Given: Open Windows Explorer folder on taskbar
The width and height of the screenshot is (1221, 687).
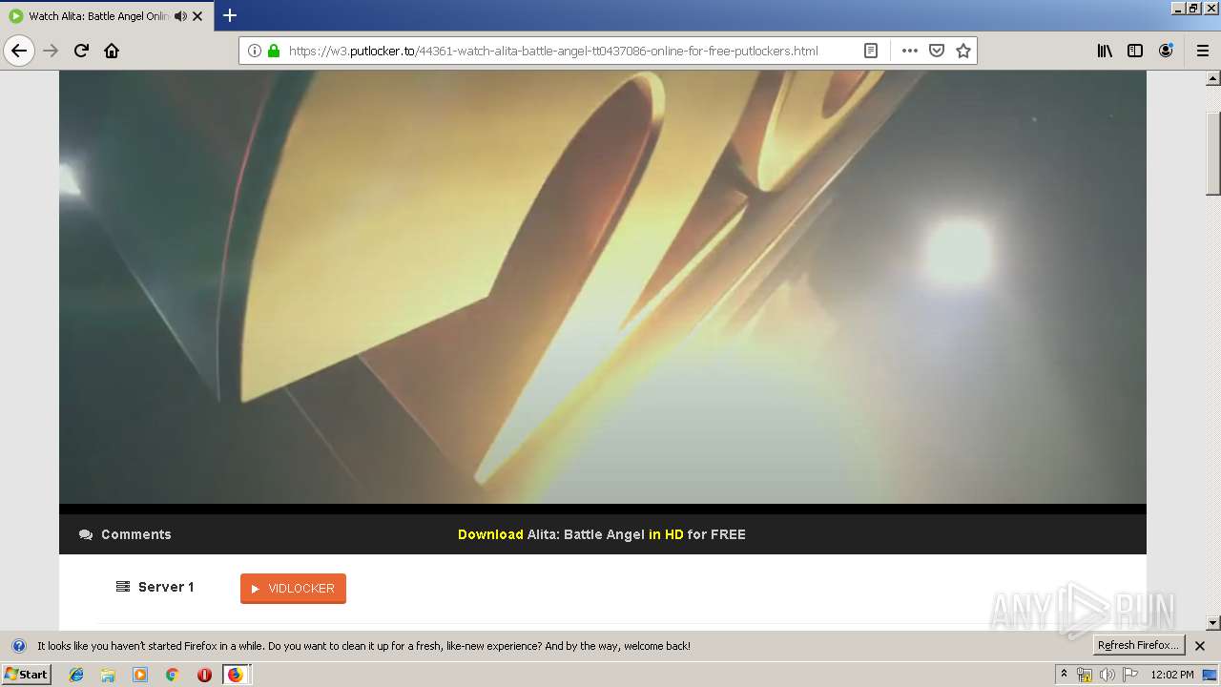Looking at the screenshot, I should click(x=108, y=675).
